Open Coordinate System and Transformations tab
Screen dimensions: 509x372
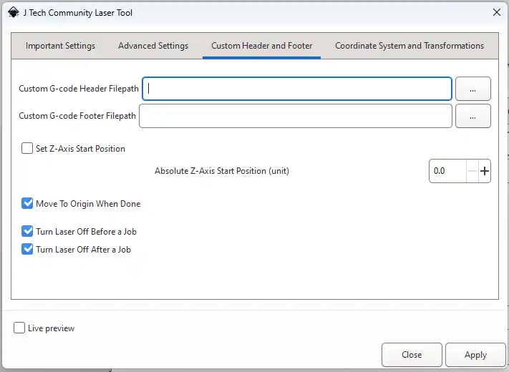point(409,46)
